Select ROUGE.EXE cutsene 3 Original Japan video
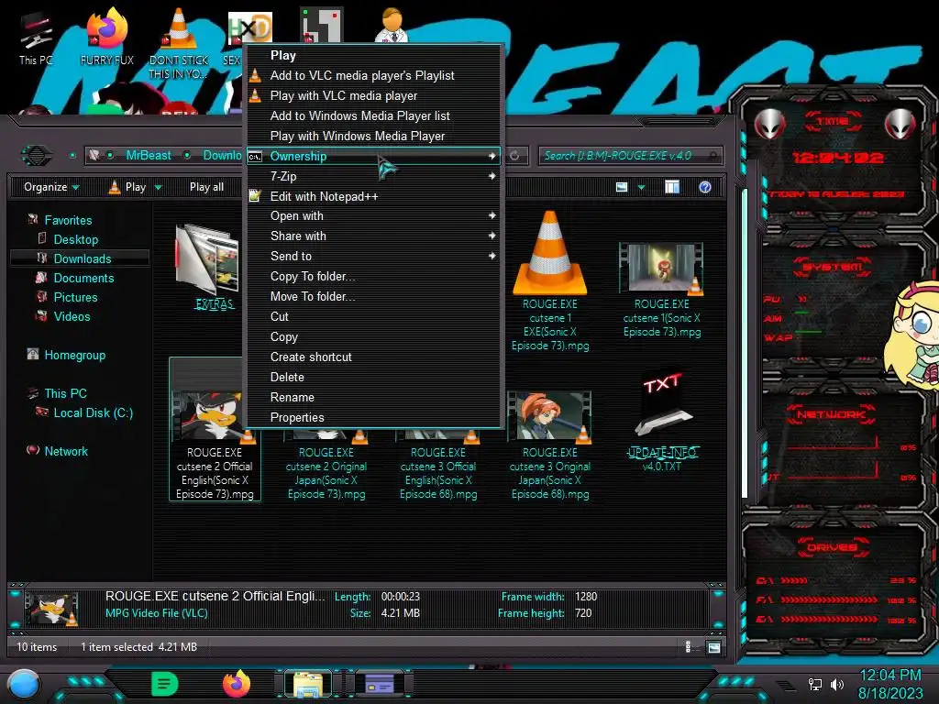Screen dimensions: 939x704 pos(550,445)
